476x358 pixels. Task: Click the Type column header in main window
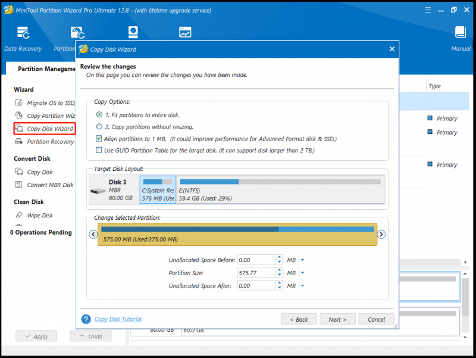coord(434,86)
